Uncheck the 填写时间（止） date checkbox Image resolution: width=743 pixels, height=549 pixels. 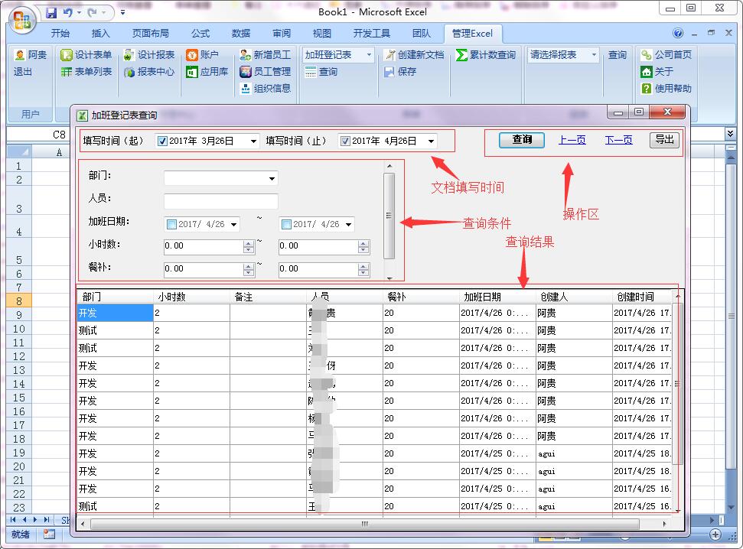[x=345, y=141]
